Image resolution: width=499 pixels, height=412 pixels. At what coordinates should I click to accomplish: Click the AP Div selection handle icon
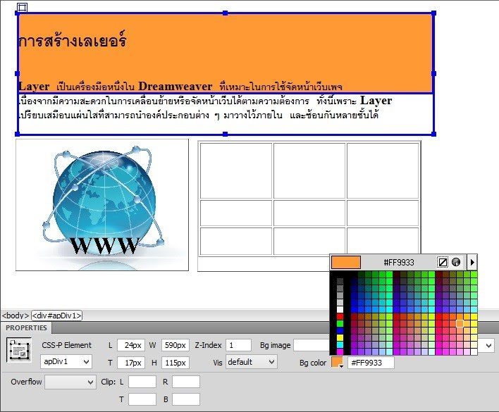pos(22,7)
